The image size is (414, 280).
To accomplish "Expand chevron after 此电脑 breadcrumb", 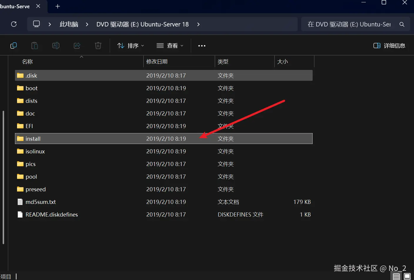I will tap(87, 24).
